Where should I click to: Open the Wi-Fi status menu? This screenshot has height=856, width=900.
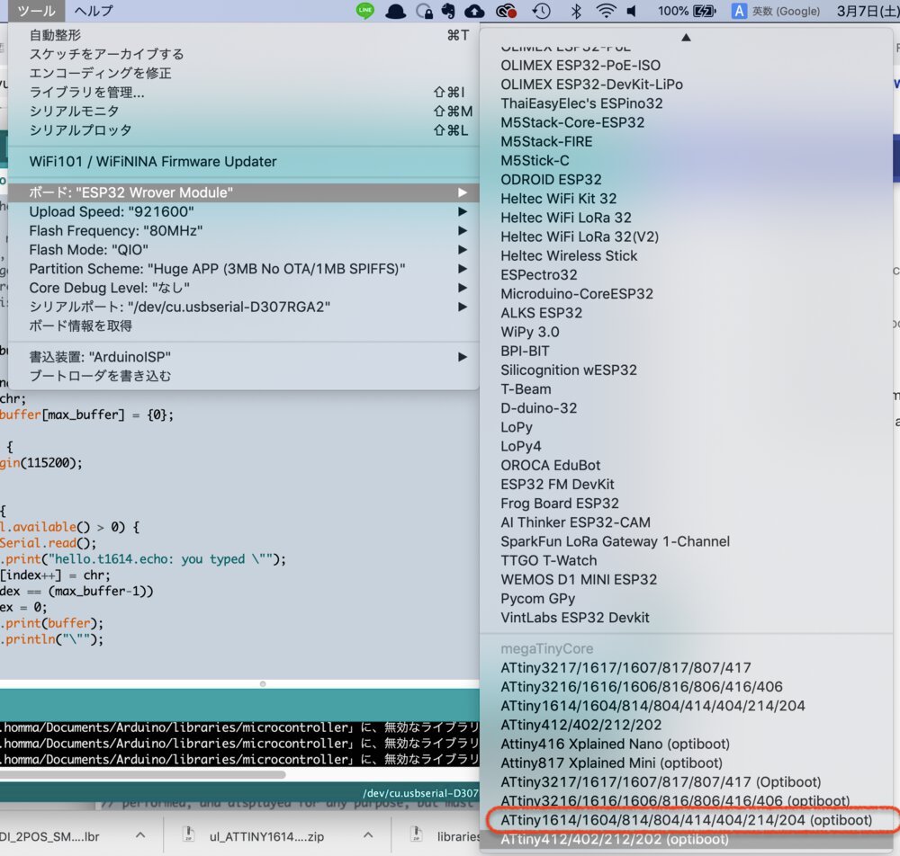tap(606, 11)
